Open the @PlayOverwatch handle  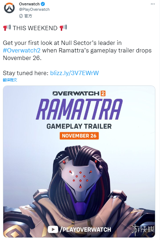(x=34, y=9)
